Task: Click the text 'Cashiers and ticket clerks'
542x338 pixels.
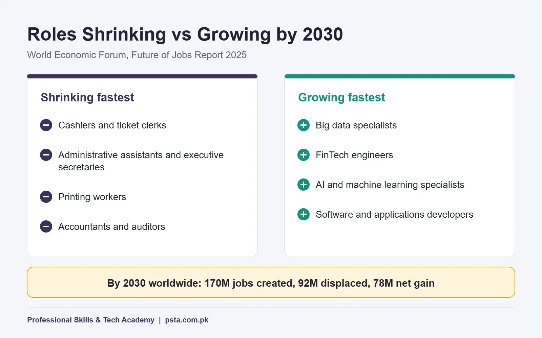Action: [112, 125]
